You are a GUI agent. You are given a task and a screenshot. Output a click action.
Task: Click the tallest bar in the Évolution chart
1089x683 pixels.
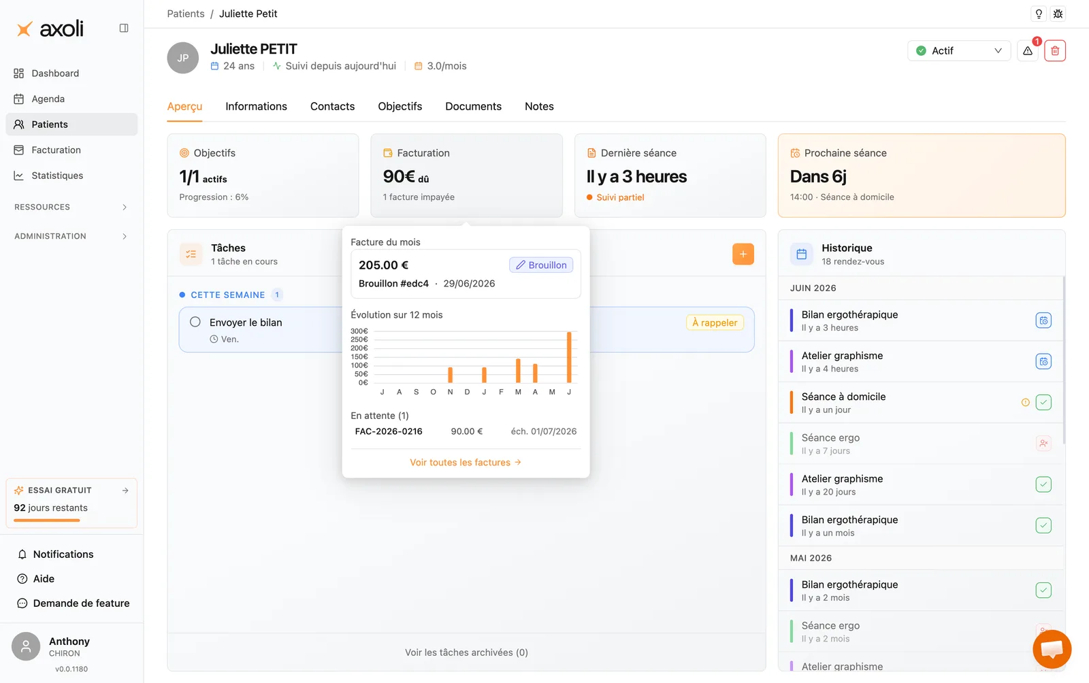569,357
